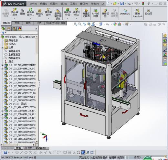168x160 pixels.
Task: Click the FeatureManager design tree tab icon
Action: coord(4,29)
